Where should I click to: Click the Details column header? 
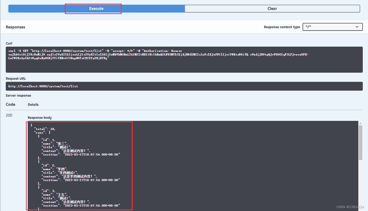[33, 105]
